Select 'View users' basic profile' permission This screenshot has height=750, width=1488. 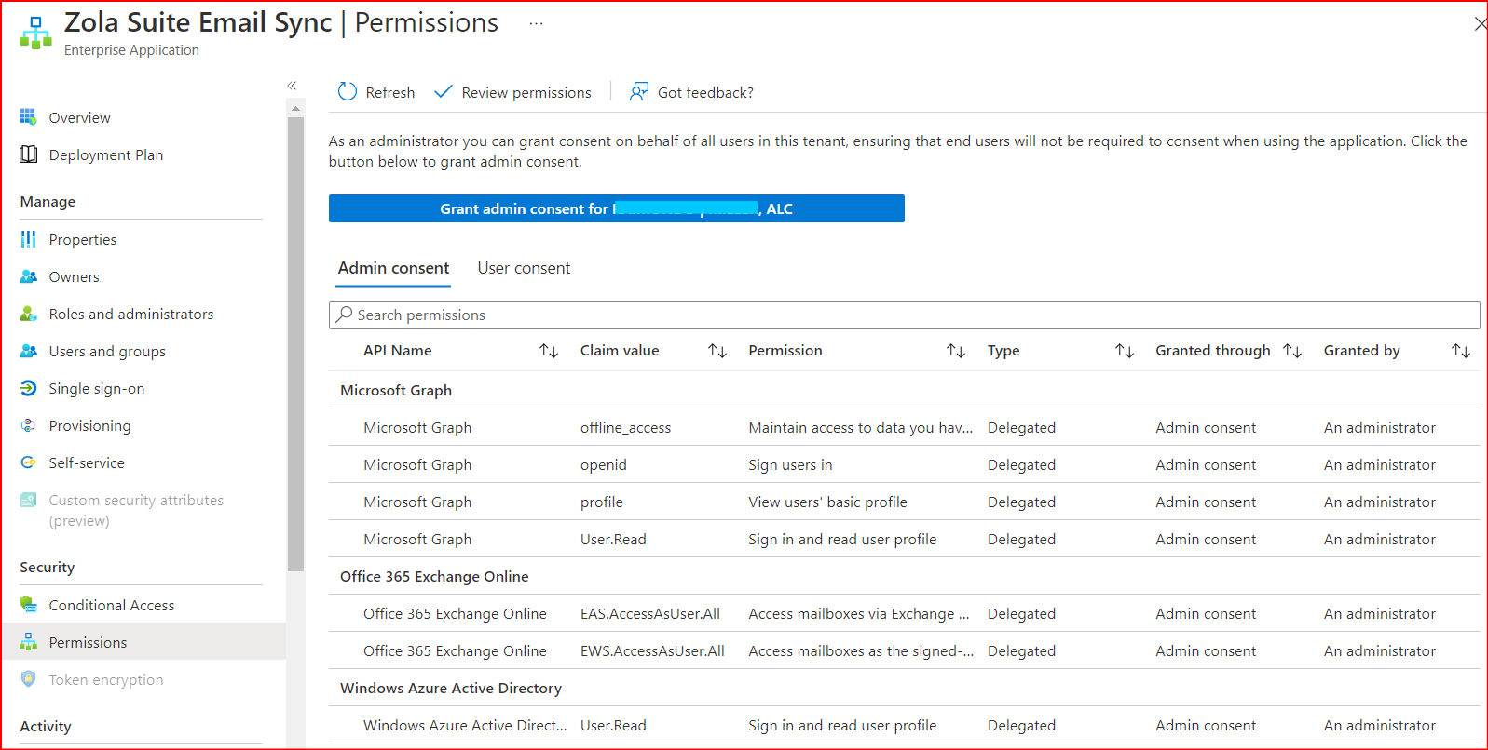coord(827,502)
